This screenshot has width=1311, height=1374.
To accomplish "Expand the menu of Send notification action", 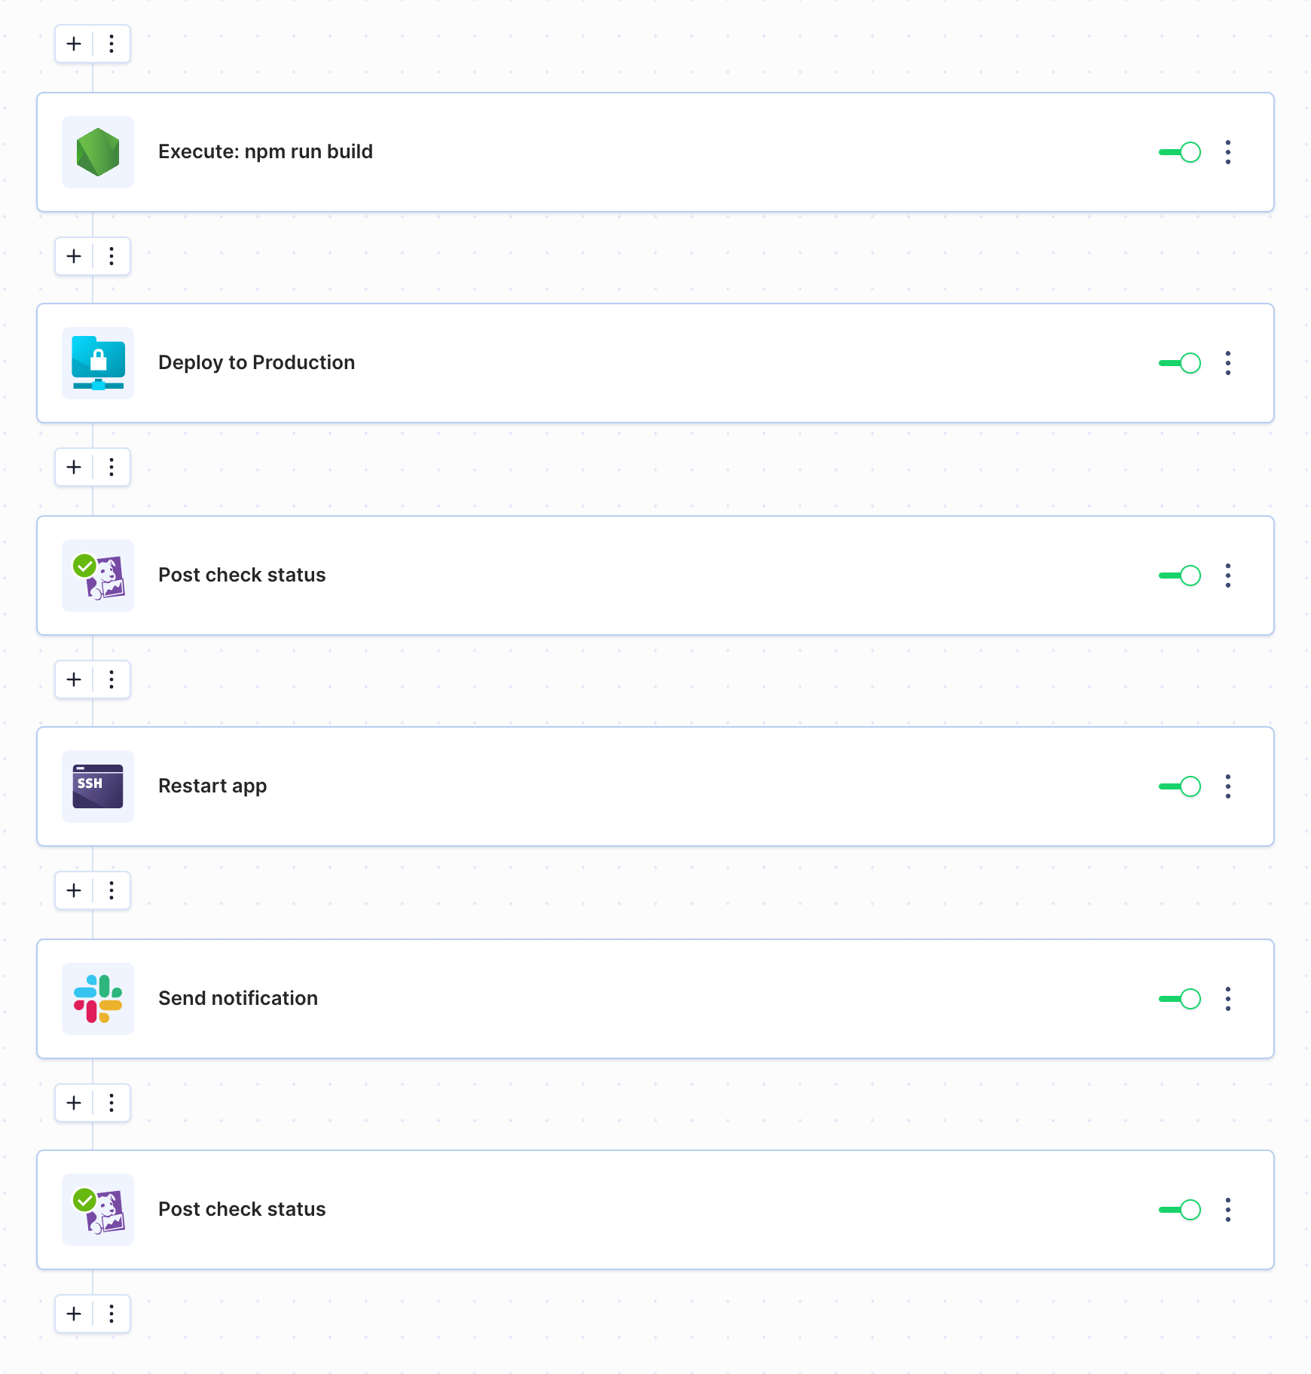I will pos(1228,999).
